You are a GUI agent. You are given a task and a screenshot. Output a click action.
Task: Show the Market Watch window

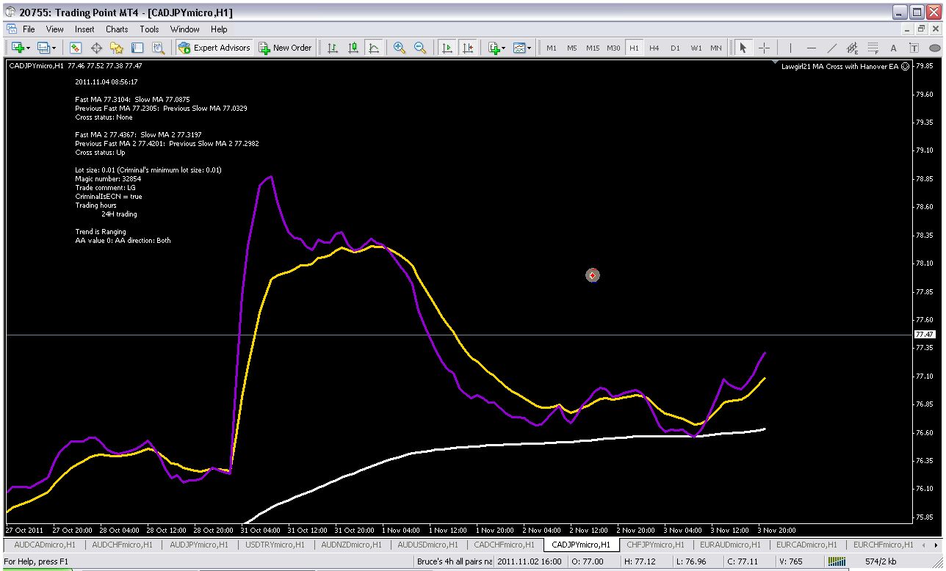pyautogui.click(x=75, y=48)
